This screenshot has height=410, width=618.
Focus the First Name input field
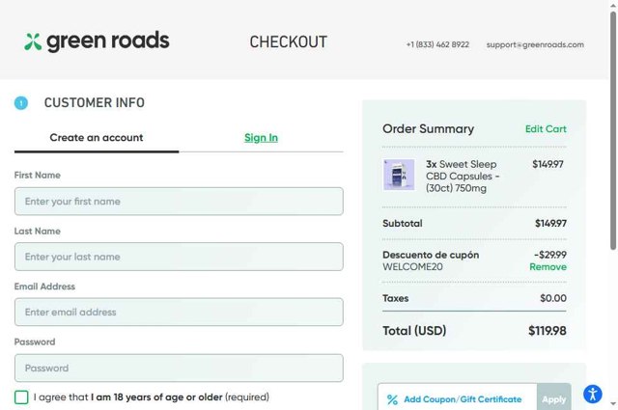point(179,202)
